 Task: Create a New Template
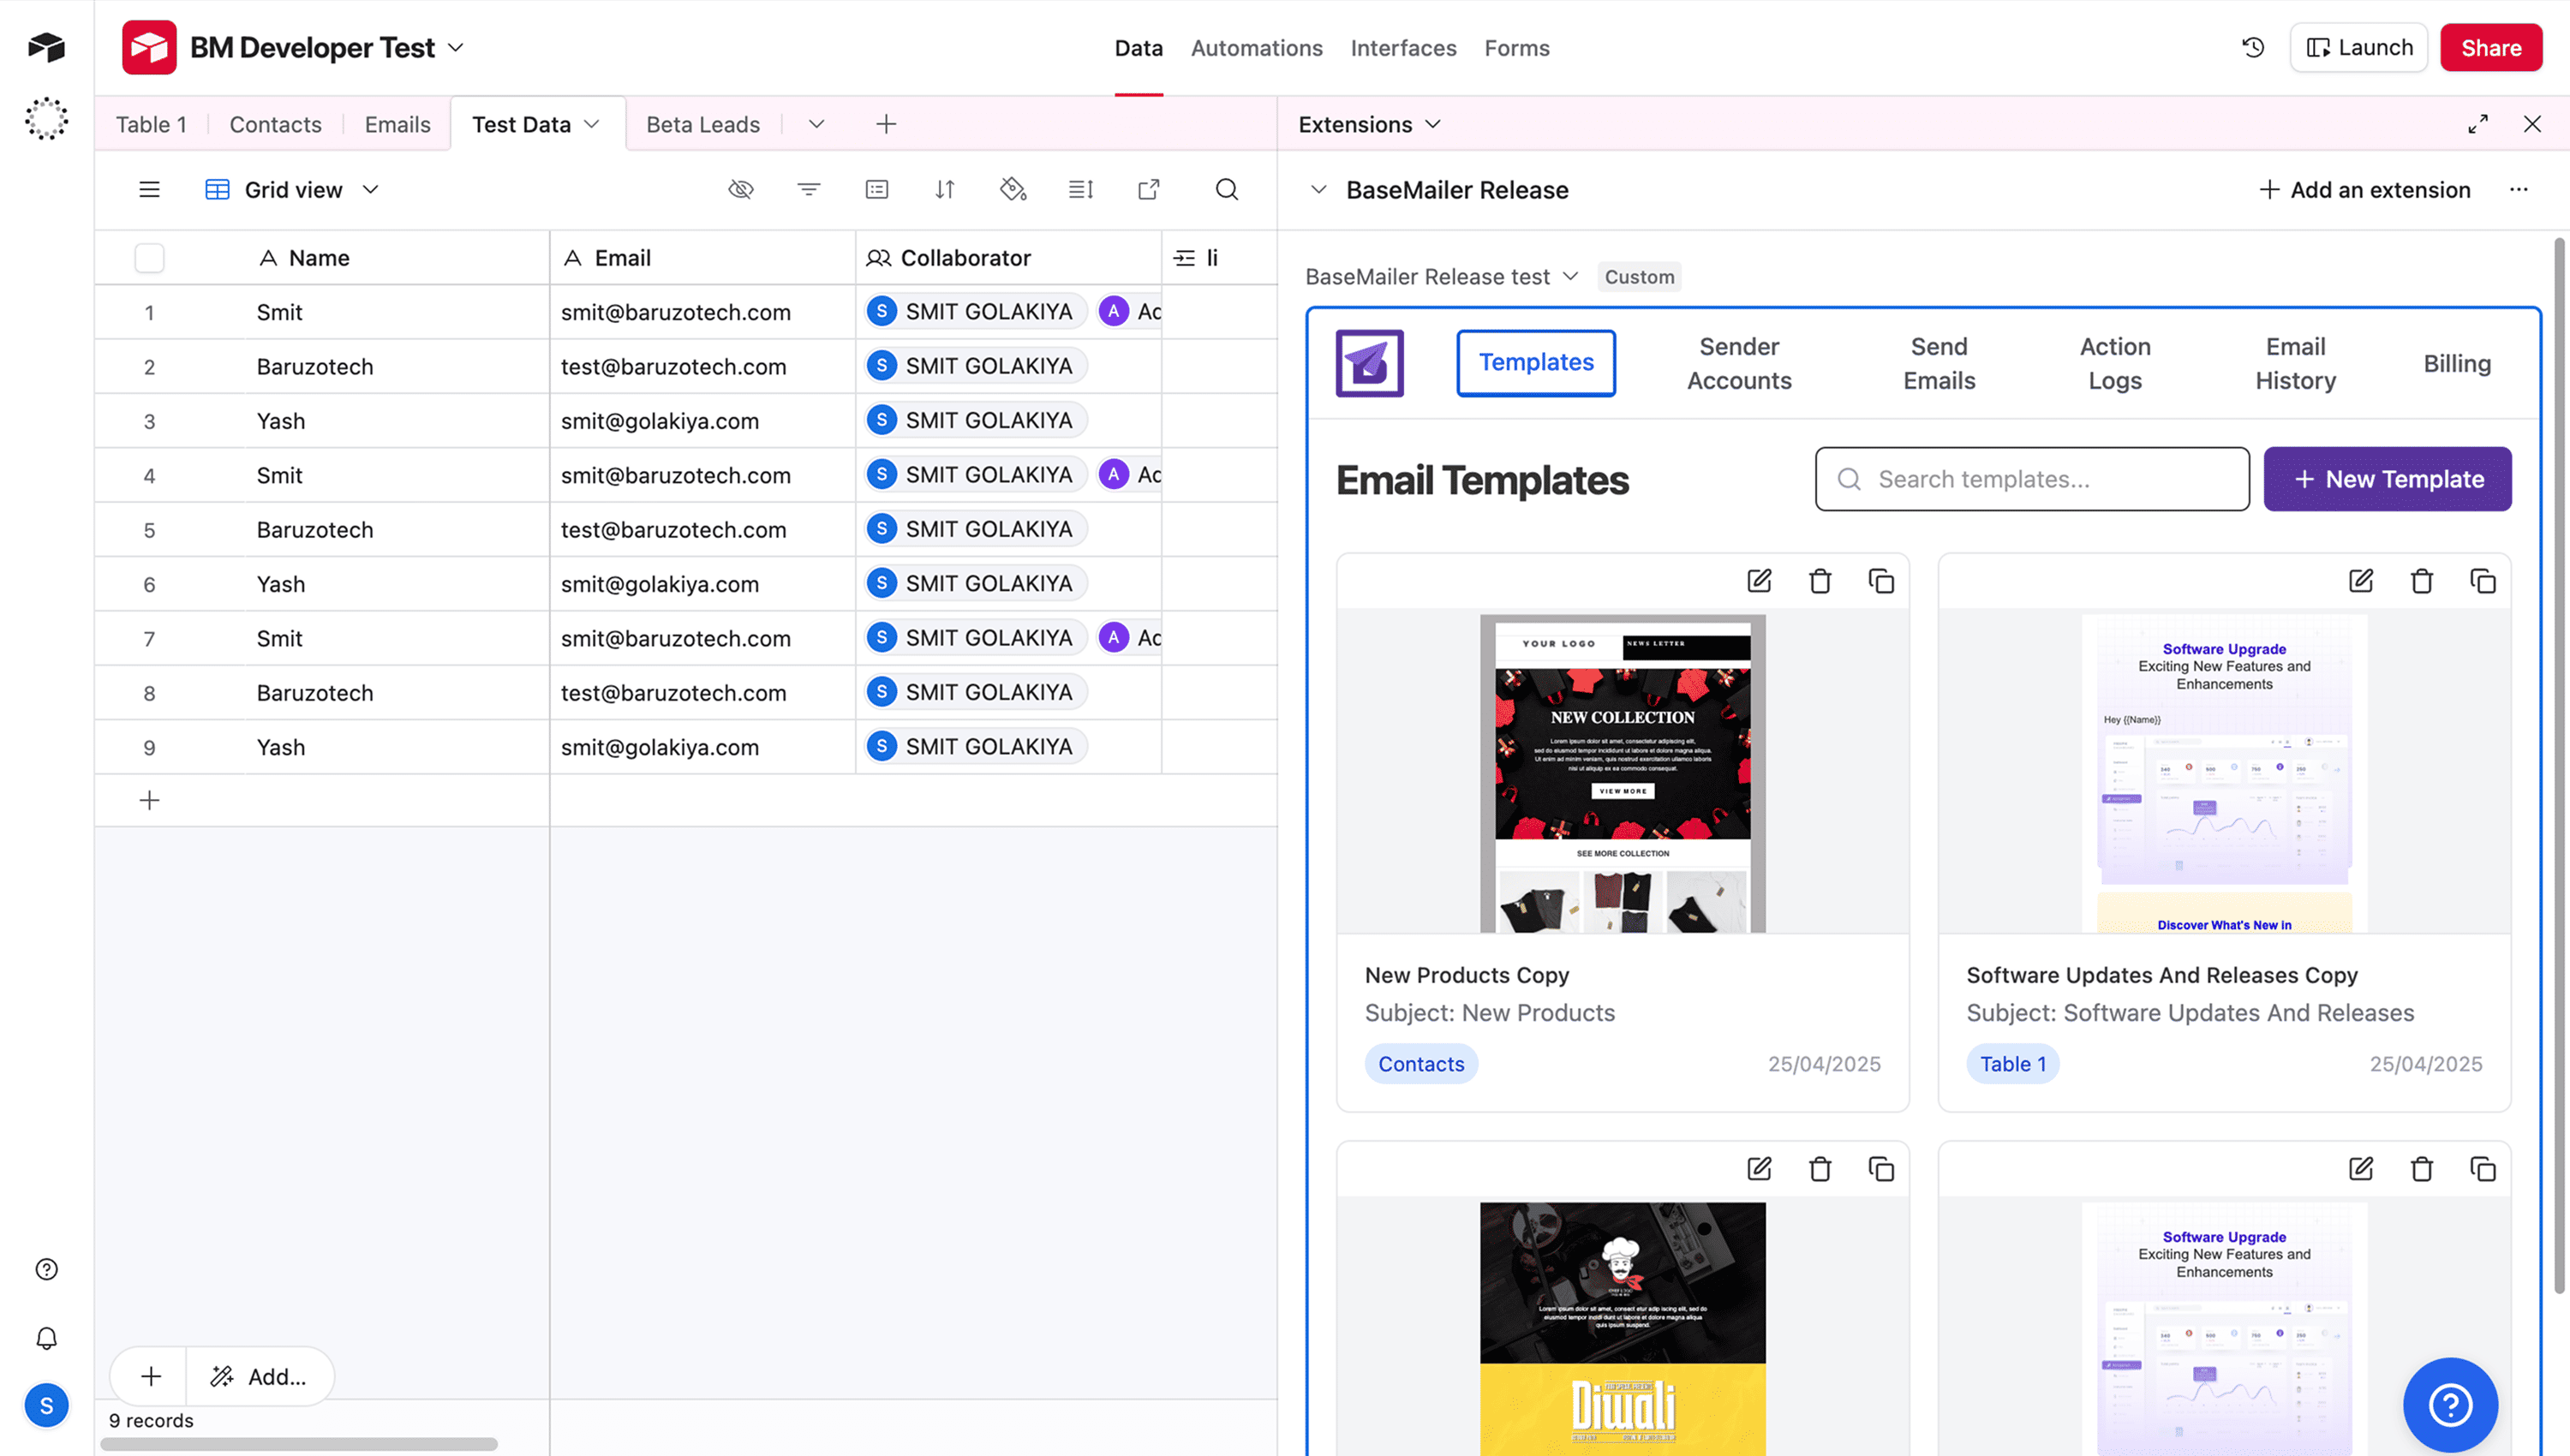(x=2388, y=479)
